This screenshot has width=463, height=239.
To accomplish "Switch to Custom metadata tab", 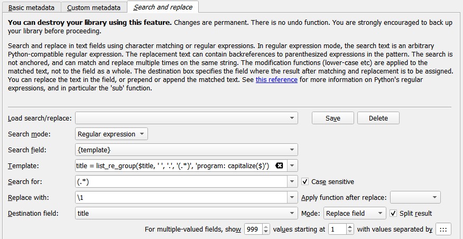I will (x=93, y=8).
